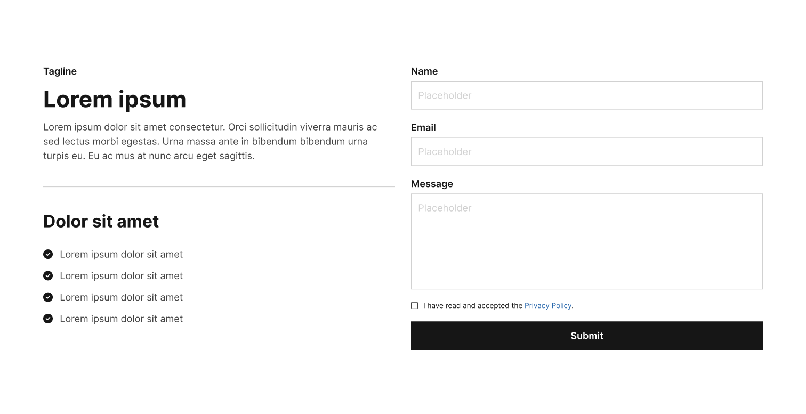The image size is (806, 414).
Task: Click the check icon beside the first list item
Action: click(48, 254)
